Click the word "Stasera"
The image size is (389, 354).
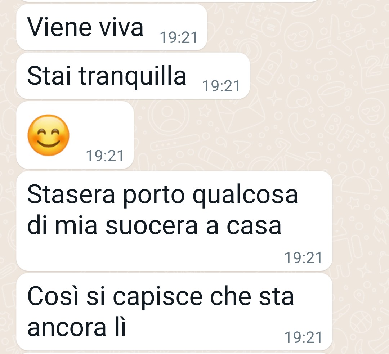pos(71,194)
